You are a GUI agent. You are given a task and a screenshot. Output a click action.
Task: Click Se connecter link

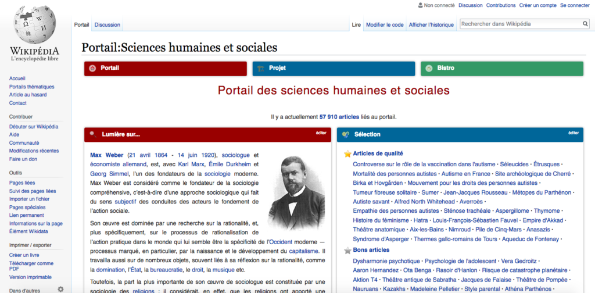point(575,5)
